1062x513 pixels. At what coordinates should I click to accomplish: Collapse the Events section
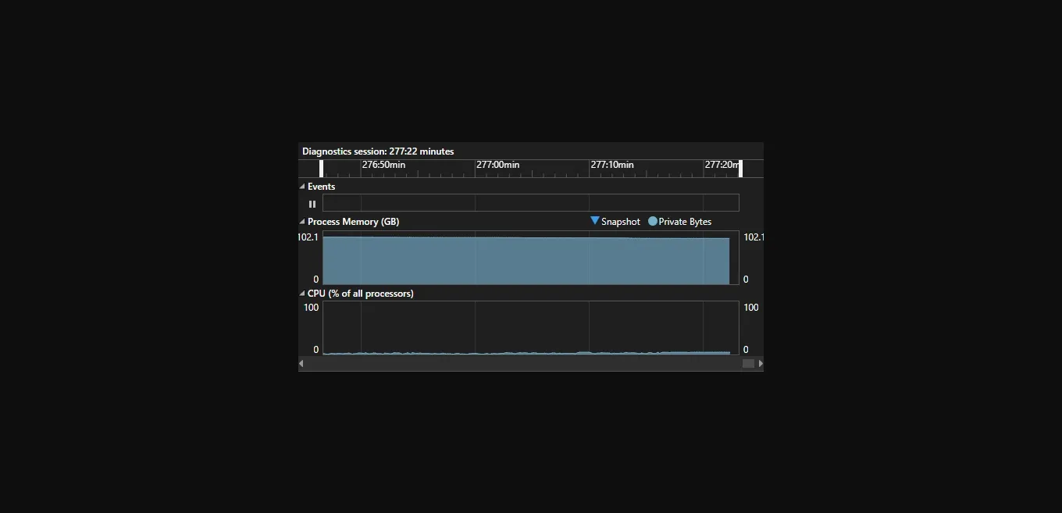tap(302, 187)
